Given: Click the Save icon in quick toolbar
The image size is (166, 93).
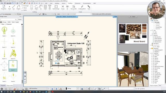Looking at the screenshot, I should [8, 3].
